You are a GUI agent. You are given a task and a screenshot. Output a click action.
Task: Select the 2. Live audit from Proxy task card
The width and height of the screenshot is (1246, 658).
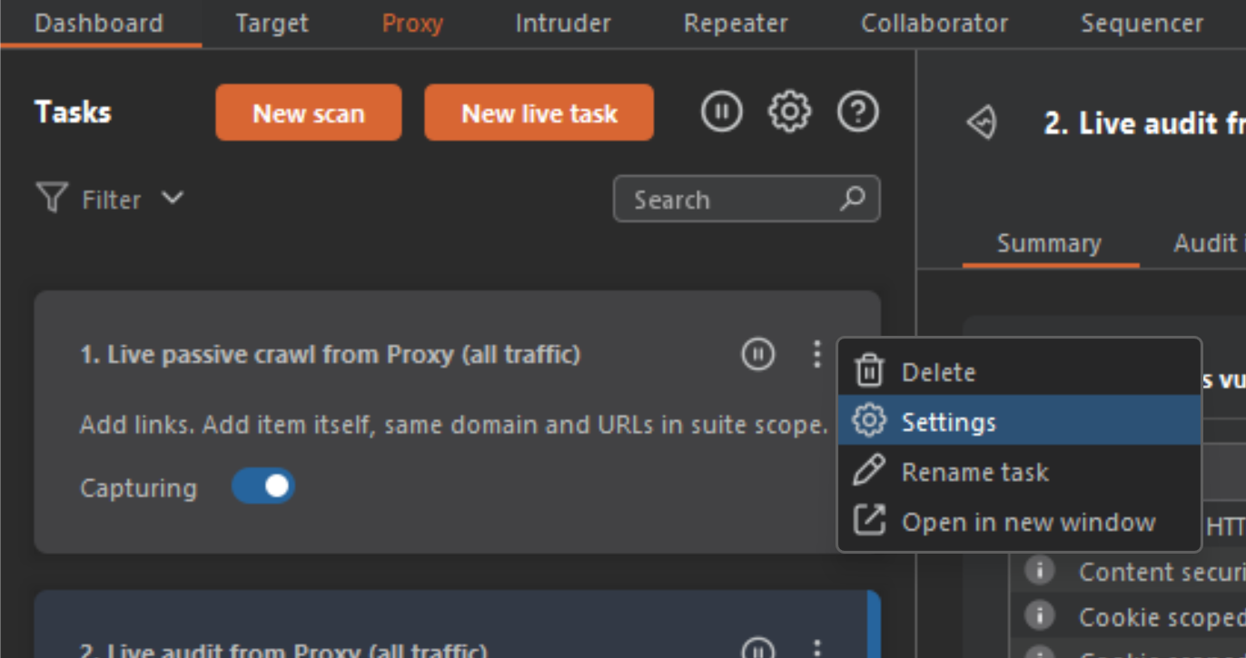pyautogui.click(x=457, y=624)
